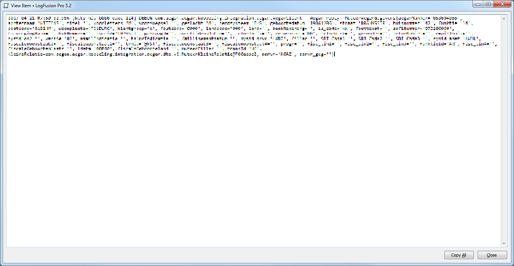Image resolution: width=514 pixels, height=266 pixels.
Task: Maximize the View Item window
Action: pos(488,4)
